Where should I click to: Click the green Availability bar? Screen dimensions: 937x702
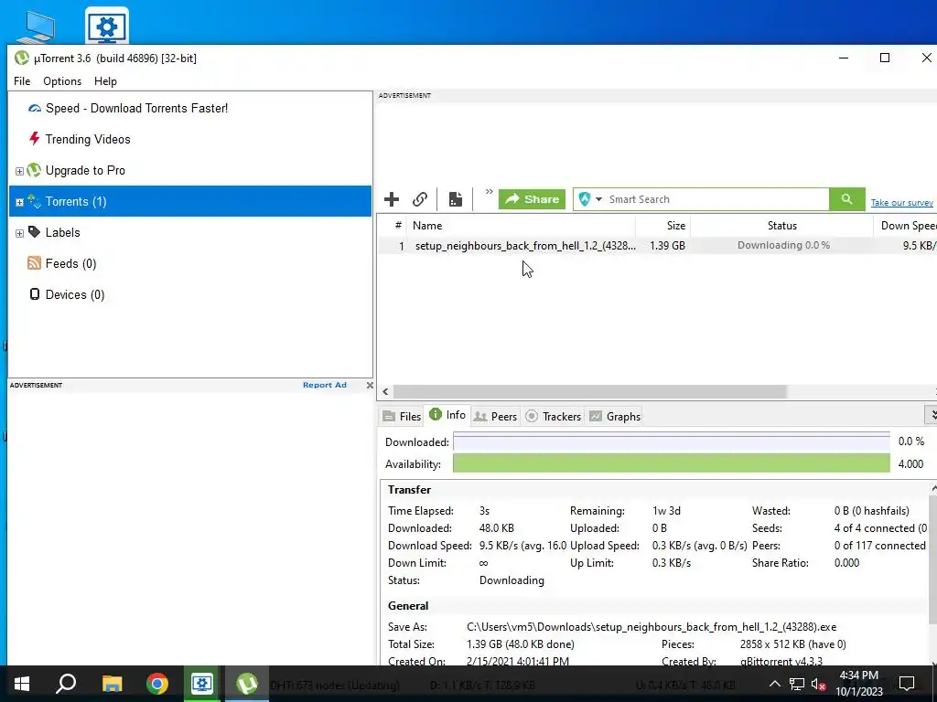tap(671, 463)
